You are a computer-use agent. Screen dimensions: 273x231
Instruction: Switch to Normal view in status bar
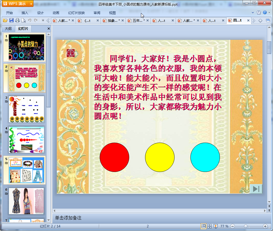pyautogui.click(x=203, y=226)
